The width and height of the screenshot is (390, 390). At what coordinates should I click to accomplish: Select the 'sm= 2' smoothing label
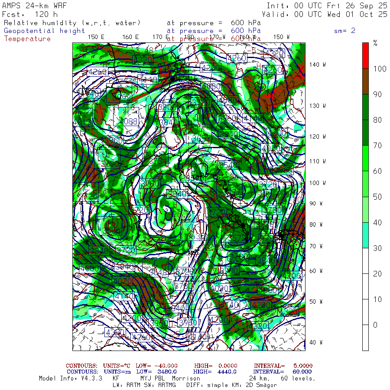[x=344, y=31]
